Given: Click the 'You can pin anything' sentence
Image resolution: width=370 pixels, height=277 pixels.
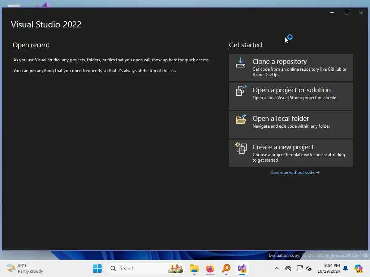Looking at the screenshot, I should tap(94, 71).
